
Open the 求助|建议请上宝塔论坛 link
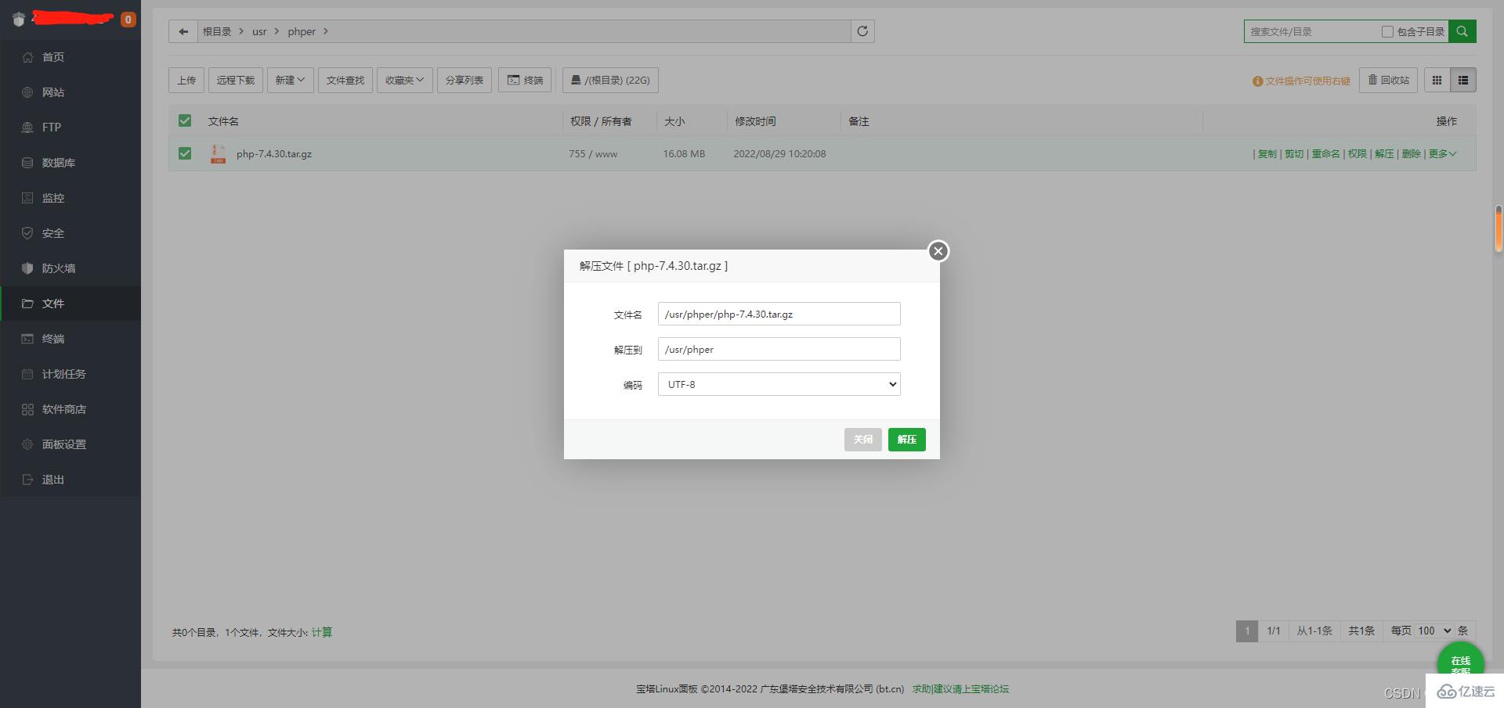click(960, 689)
